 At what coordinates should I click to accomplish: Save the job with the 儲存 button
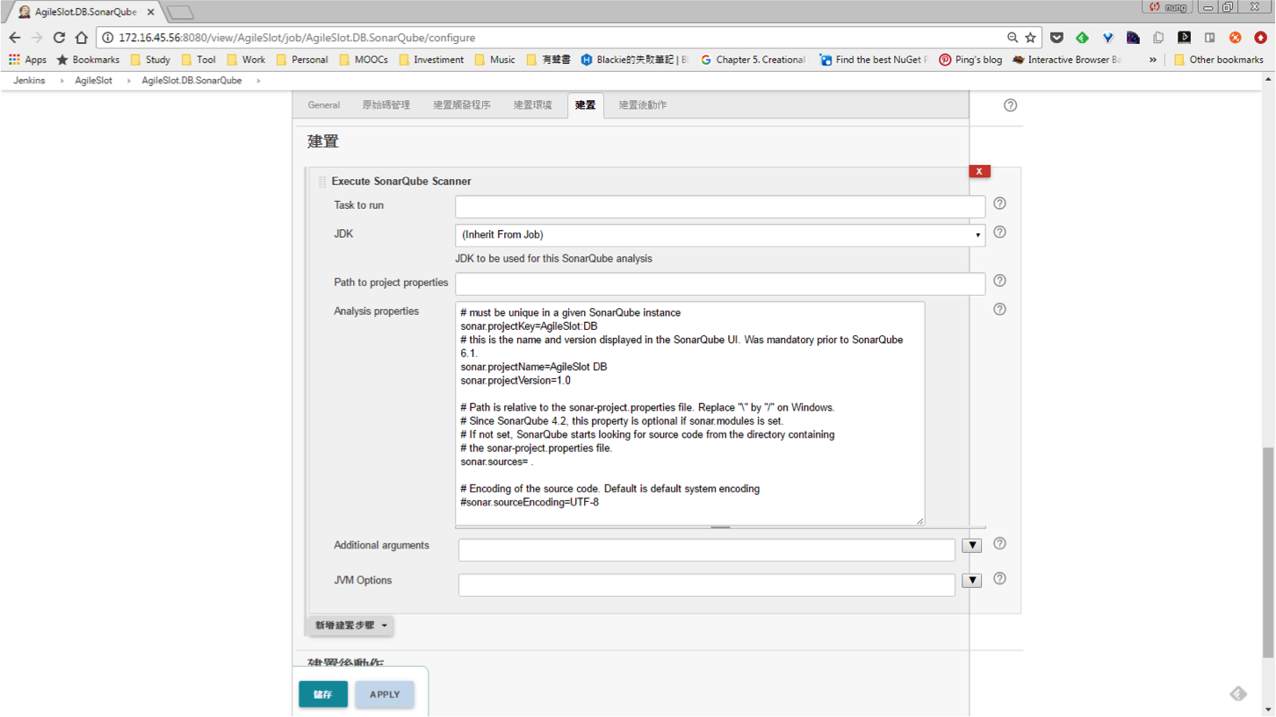(x=323, y=694)
